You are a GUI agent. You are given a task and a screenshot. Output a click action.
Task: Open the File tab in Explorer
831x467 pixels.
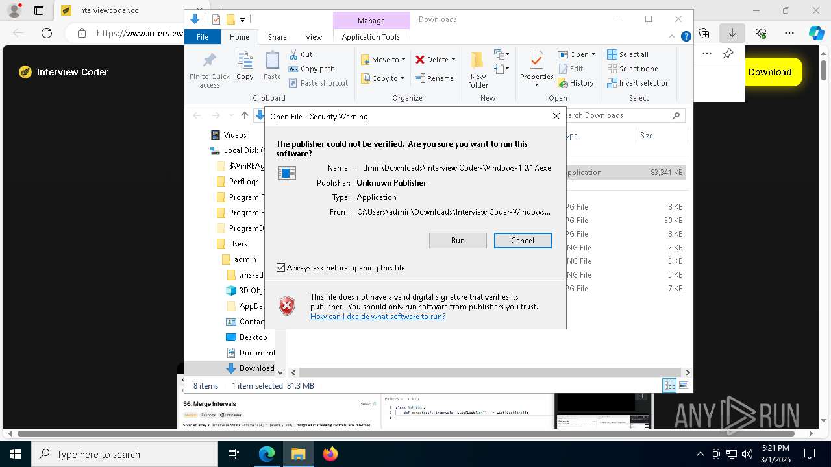[x=203, y=37]
